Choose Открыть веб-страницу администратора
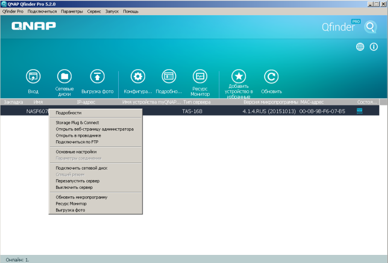The width and height of the screenshot is (388, 263). pyautogui.click(x=95, y=129)
